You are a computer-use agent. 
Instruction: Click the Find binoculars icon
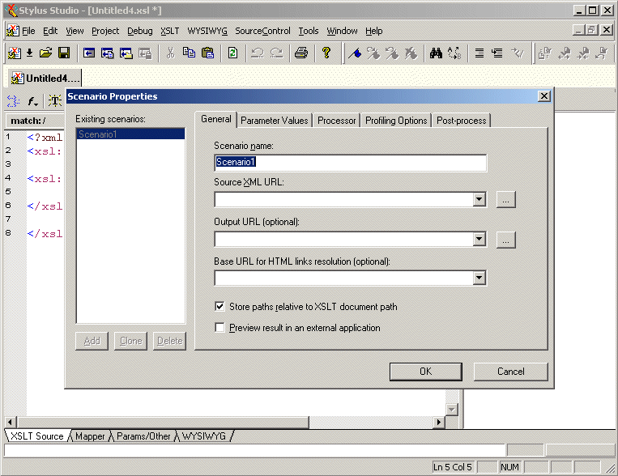(436, 53)
